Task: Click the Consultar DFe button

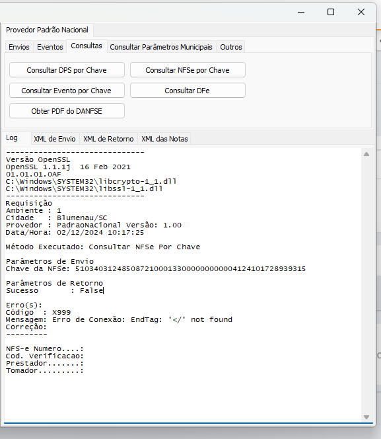Action: tap(188, 91)
